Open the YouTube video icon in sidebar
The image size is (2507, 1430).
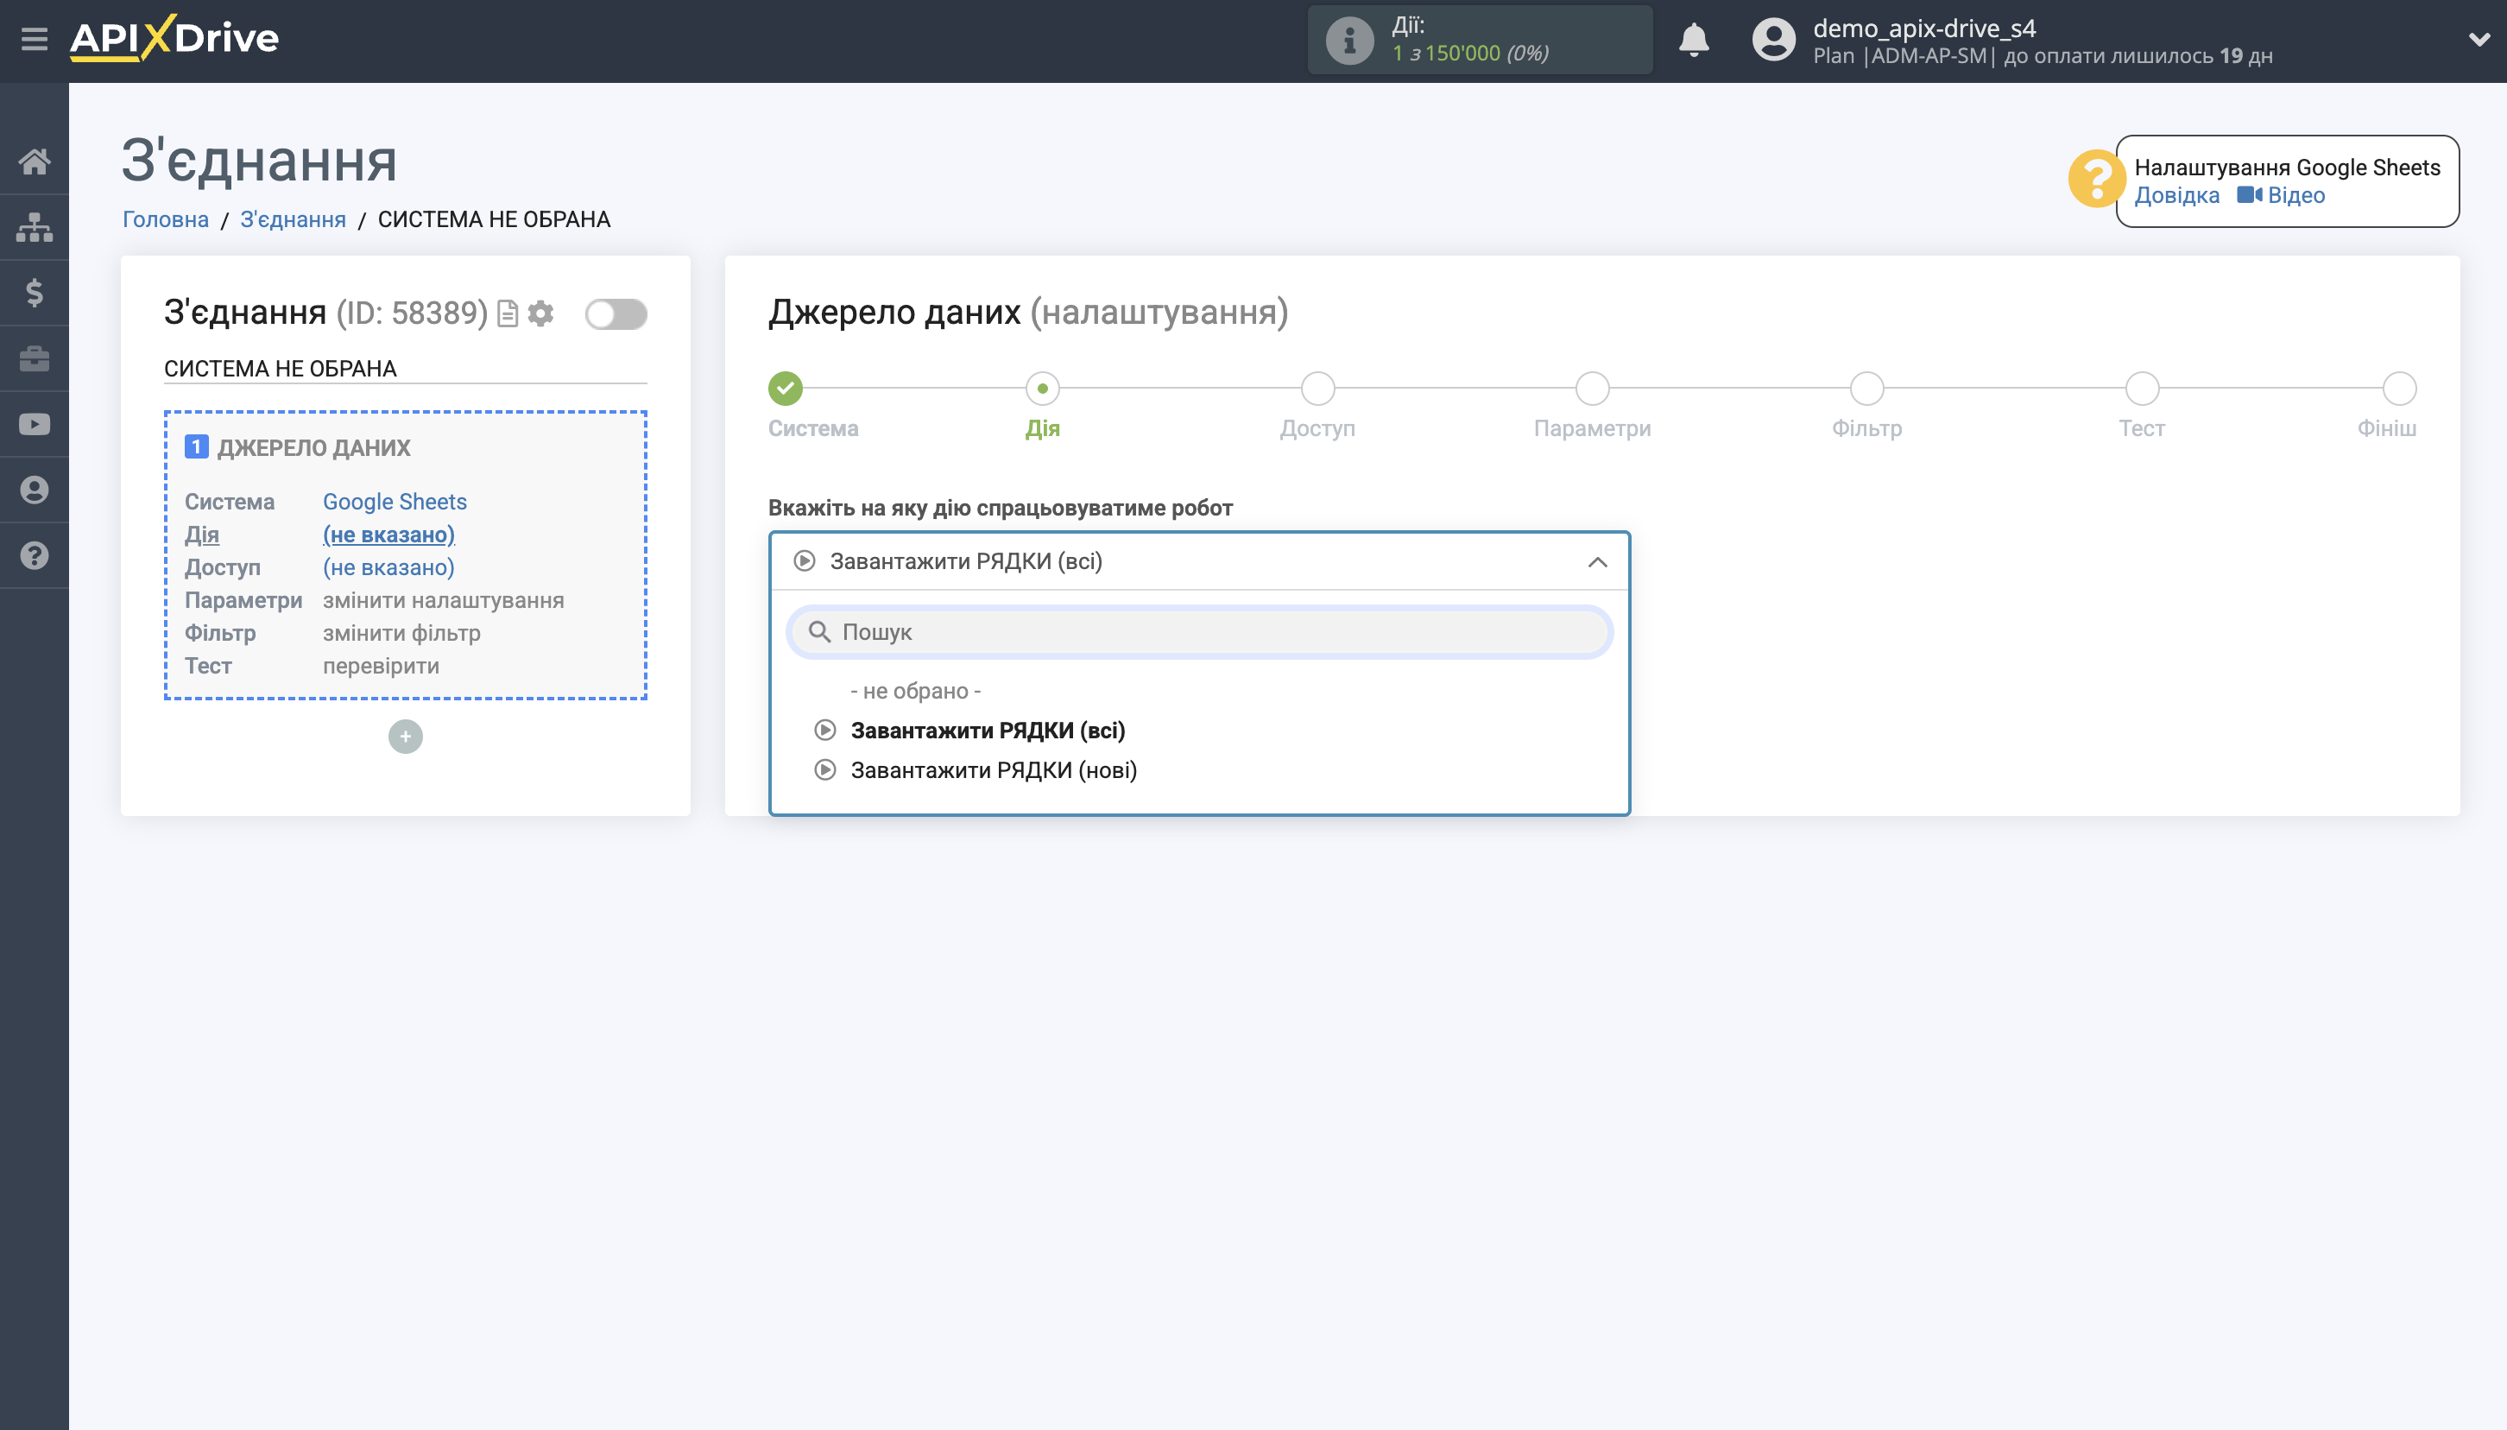(35, 422)
